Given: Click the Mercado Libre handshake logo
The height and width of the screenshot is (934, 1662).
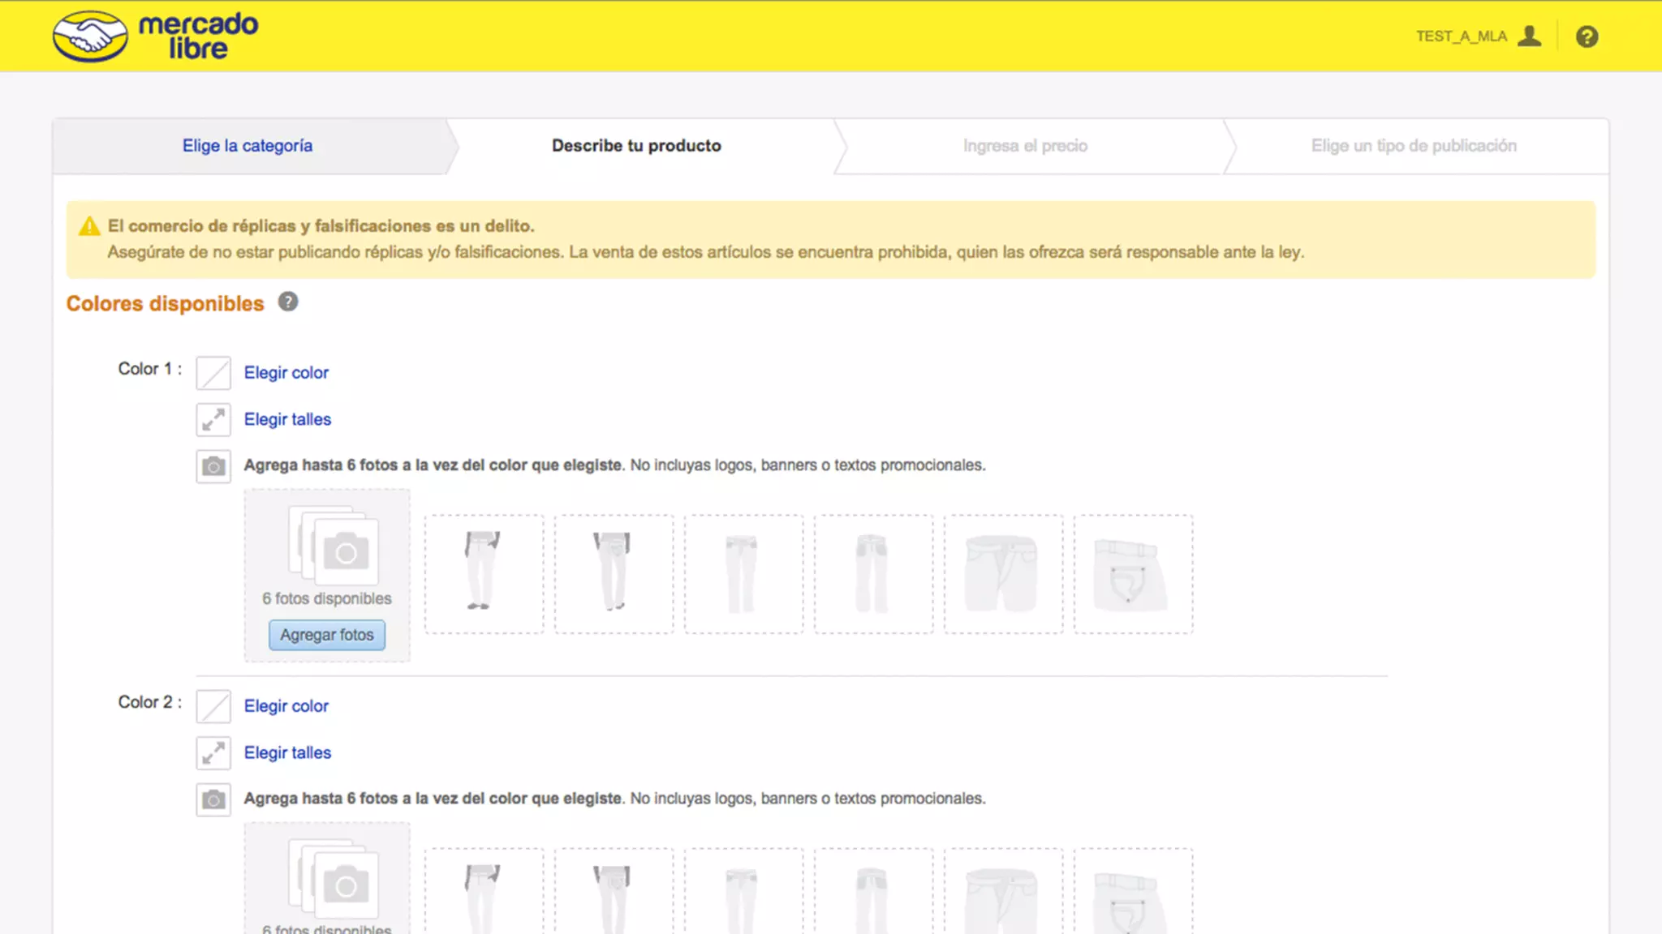Looking at the screenshot, I should click(x=90, y=36).
